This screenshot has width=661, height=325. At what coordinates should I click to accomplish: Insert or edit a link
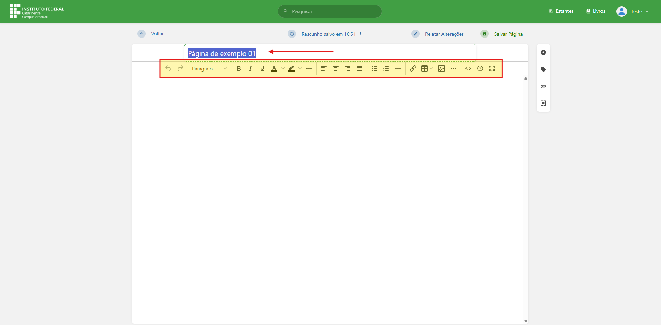point(413,68)
